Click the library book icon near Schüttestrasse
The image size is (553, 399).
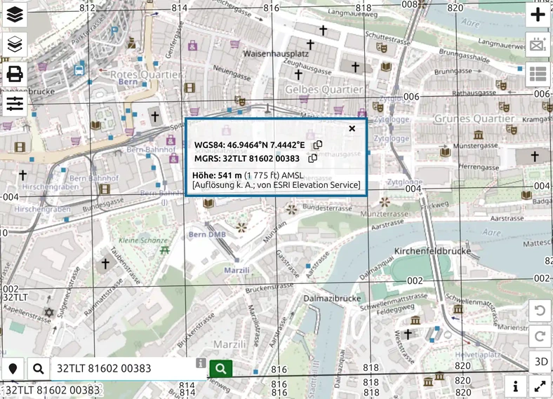pos(386,67)
